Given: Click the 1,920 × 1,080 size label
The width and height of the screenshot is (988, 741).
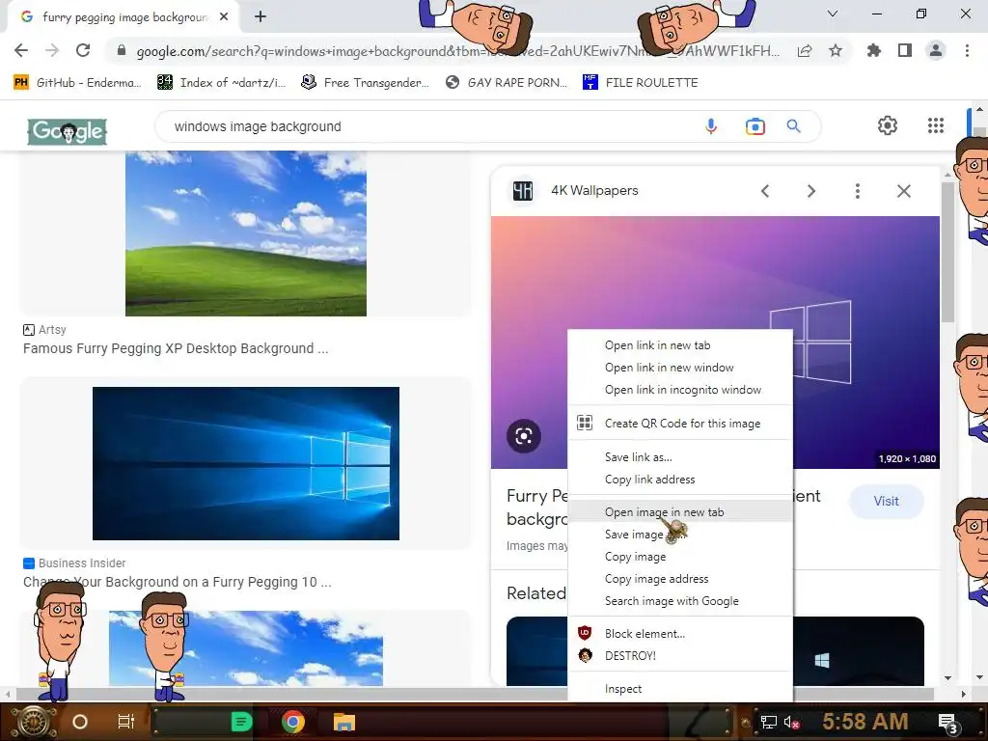Looking at the screenshot, I should point(907,458).
